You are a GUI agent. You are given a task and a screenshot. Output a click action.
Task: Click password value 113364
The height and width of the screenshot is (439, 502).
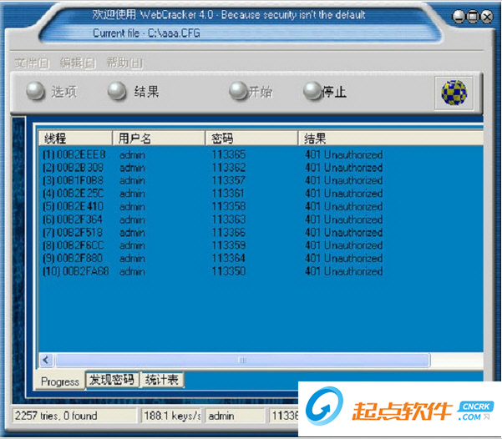(x=229, y=258)
